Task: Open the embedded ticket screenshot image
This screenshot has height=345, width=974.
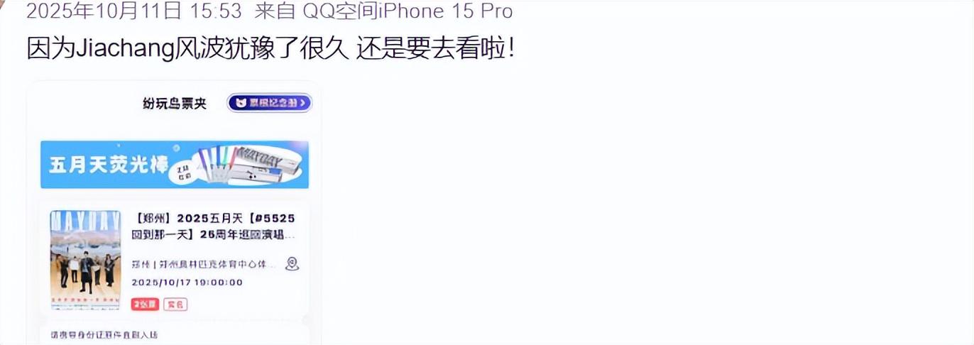Action: point(175,213)
